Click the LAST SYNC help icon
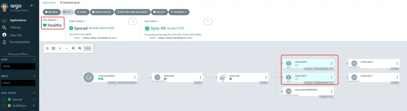 (157, 21)
